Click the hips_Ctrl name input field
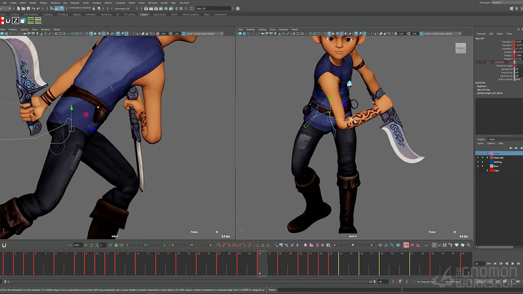This screenshot has height=294, width=523. (212, 9)
